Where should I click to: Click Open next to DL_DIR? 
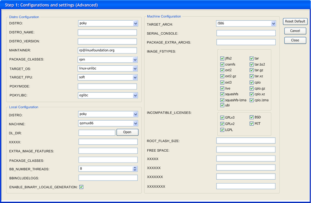[128, 132]
